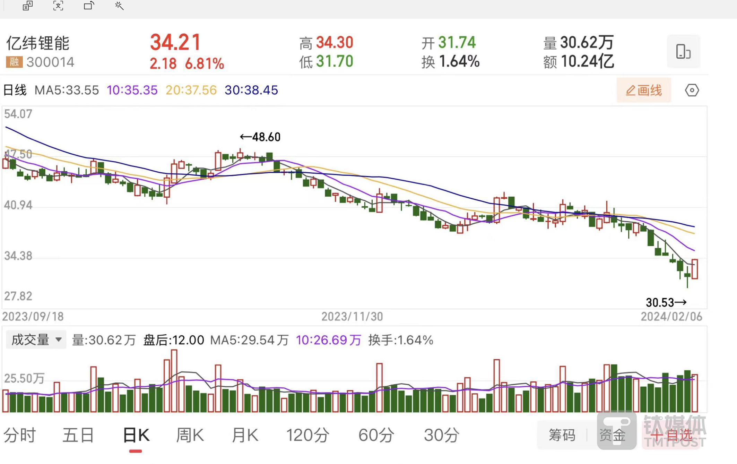The image size is (737, 464).
Task: Switch to the 分时 tab
Action: [20, 435]
